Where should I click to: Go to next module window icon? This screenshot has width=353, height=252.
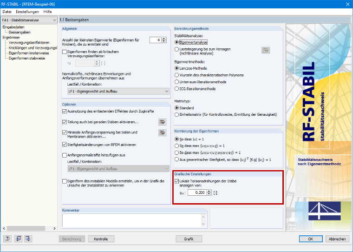pos(28,239)
